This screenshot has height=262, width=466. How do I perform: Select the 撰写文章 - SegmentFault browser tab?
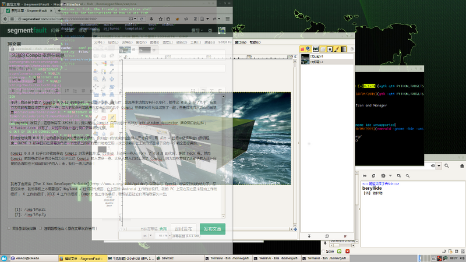coord(29,10)
